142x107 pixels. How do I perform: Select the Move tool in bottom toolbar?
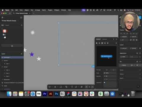tap(50, 87)
